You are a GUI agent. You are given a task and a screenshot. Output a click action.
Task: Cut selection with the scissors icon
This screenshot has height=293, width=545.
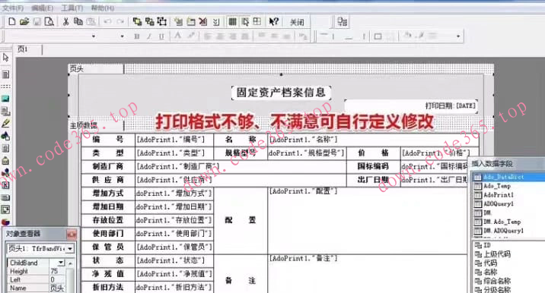[x=65, y=21]
